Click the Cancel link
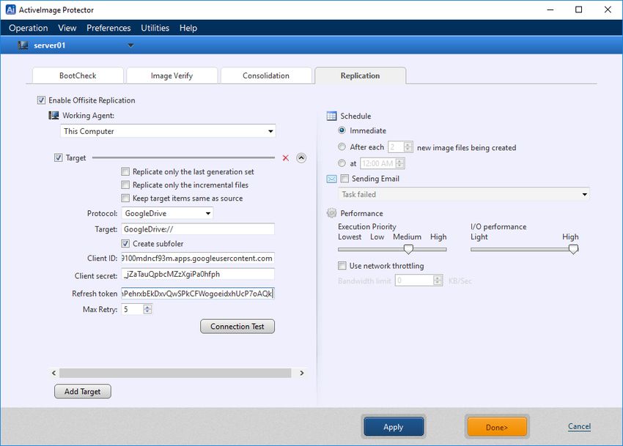The width and height of the screenshot is (623, 446). click(x=579, y=426)
